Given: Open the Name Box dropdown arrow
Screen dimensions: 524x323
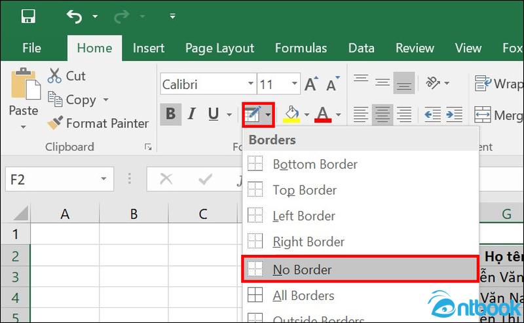Looking at the screenshot, I should (103, 179).
